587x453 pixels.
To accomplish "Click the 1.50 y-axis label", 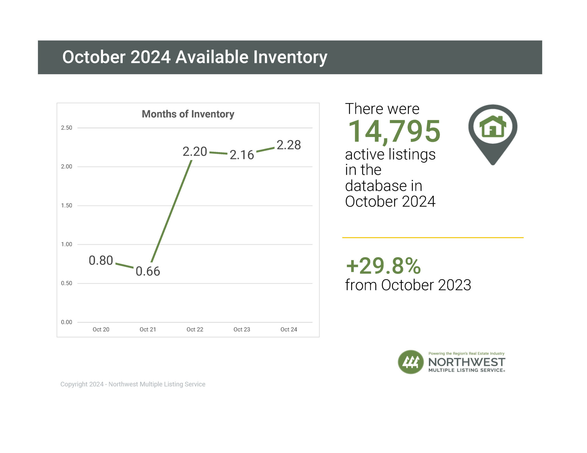I will tap(66, 205).
